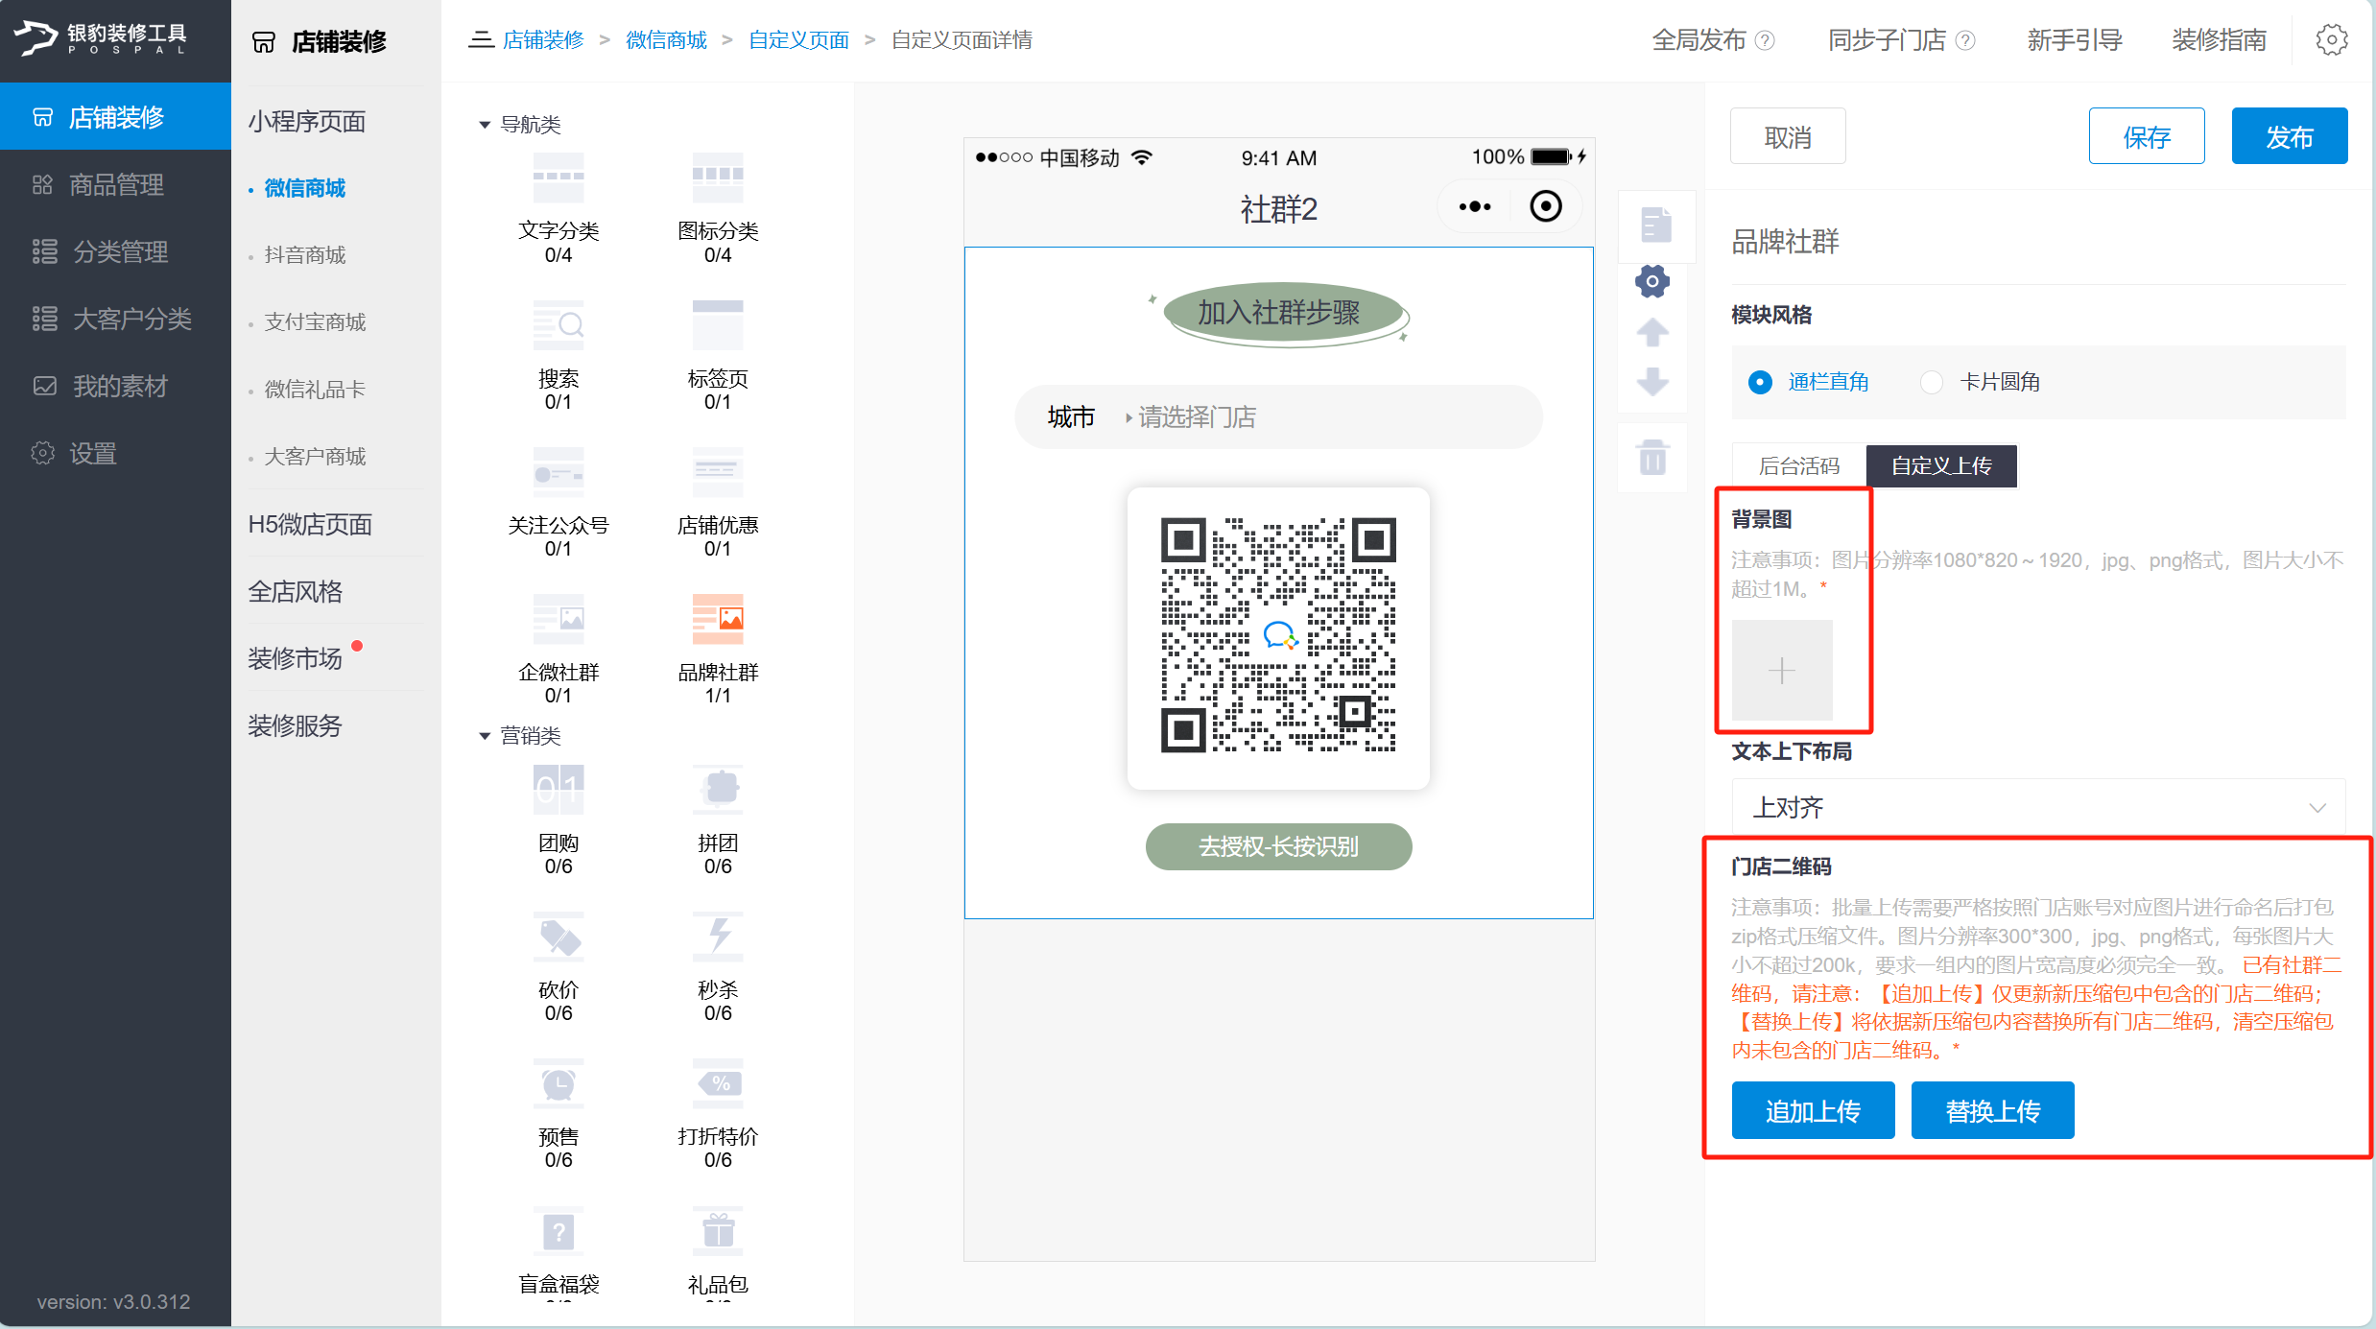Switch to 自定义上传 tab
The image size is (2376, 1329).
1941,465
